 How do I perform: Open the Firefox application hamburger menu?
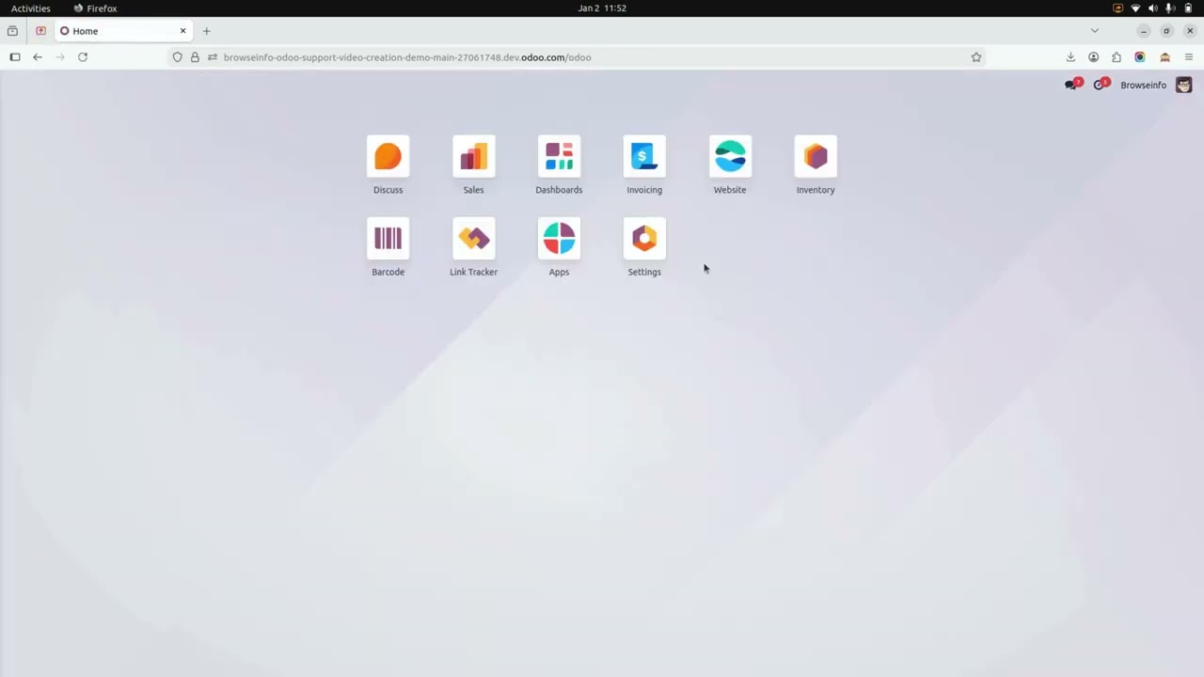tap(1189, 57)
